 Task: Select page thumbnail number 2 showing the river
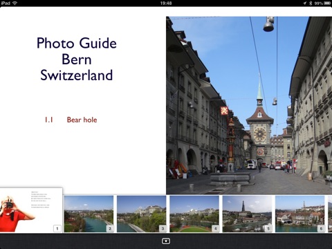[x=89, y=214]
